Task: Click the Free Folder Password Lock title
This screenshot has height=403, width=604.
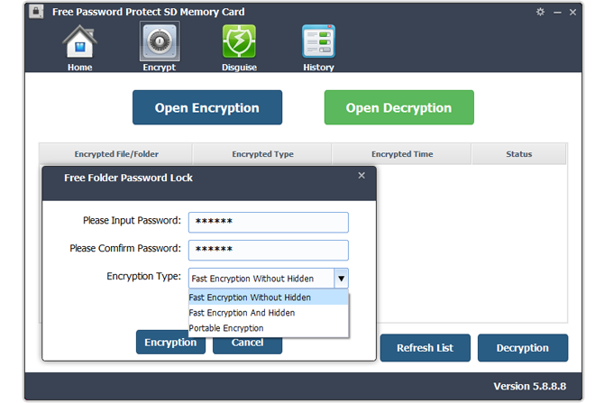Action: click(128, 178)
